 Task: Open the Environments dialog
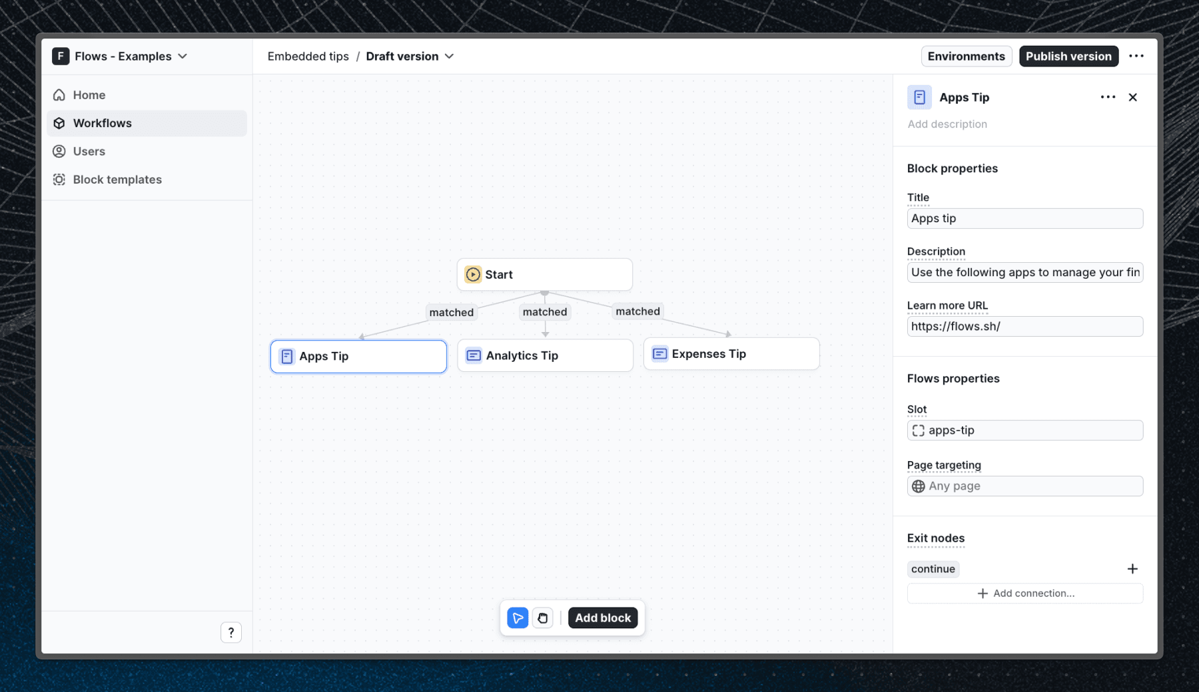pyautogui.click(x=967, y=56)
